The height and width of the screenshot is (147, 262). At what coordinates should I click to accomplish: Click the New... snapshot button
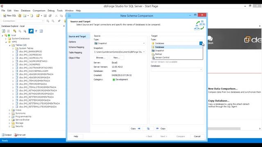pos(117,58)
